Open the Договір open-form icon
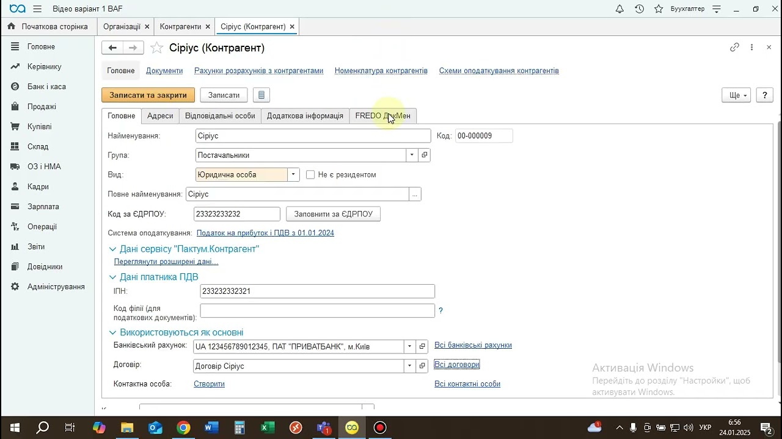Screen dimensions: 782x439 coord(422,366)
